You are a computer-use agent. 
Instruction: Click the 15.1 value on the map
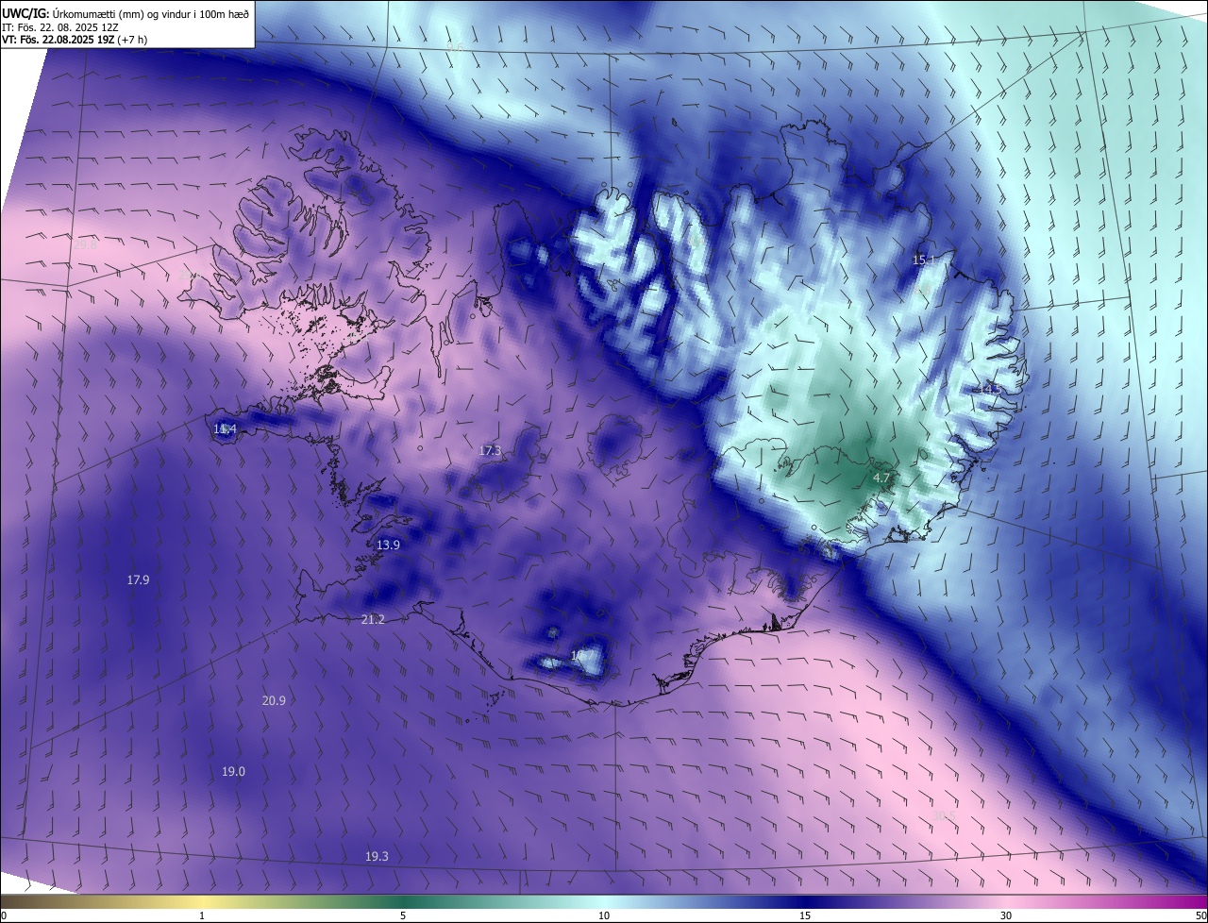pyautogui.click(x=924, y=260)
